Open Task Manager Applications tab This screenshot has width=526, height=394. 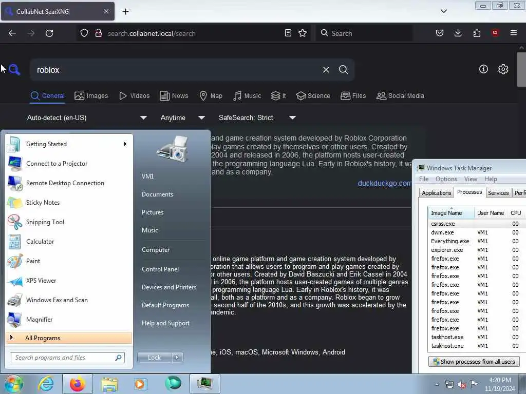pos(437,193)
